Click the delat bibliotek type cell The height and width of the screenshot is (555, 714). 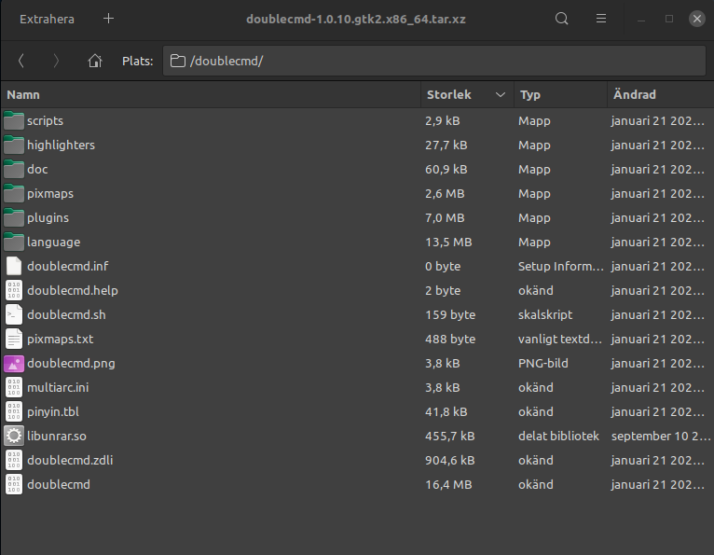(558, 437)
